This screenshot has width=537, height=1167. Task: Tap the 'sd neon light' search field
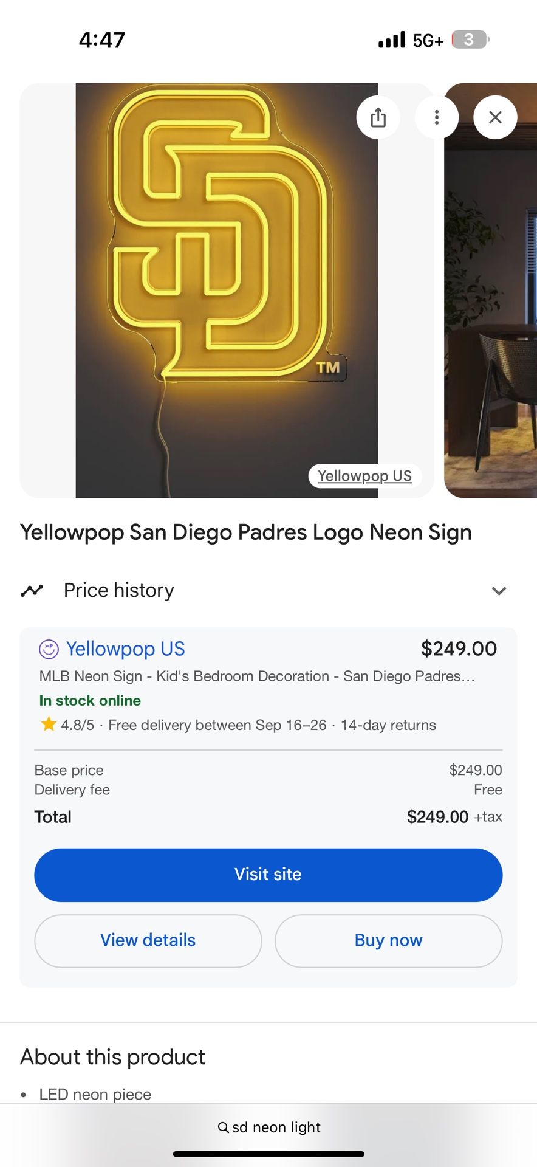pos(276,1127)
